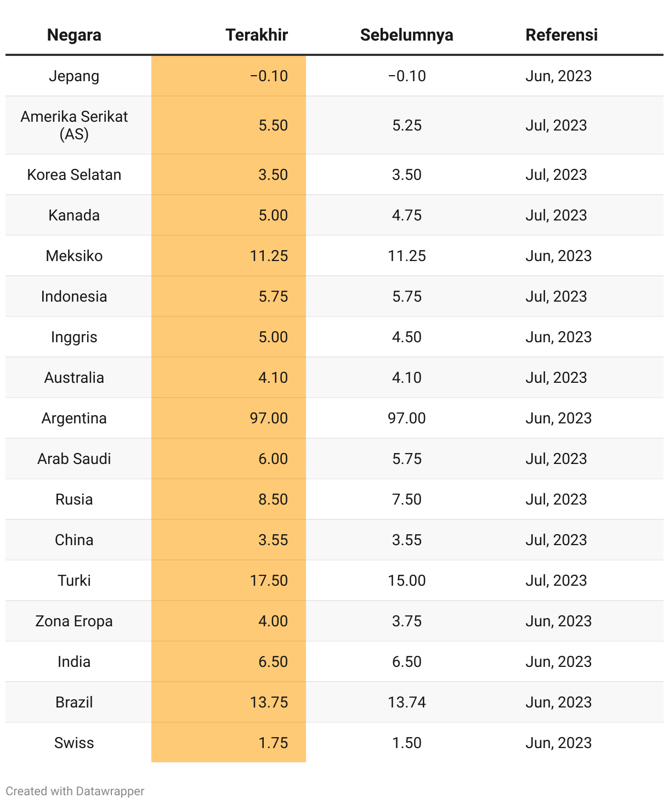
Task: Select the Sebelumnya column header
Action: 407,35
